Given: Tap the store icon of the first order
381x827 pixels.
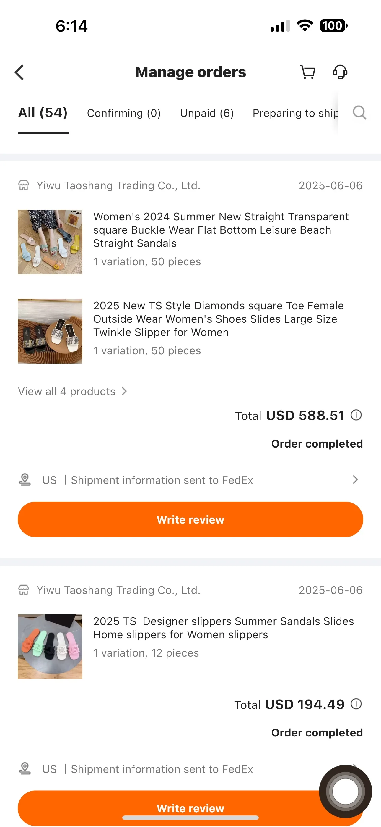Looking at the screenshot, I should pos(23,185).
